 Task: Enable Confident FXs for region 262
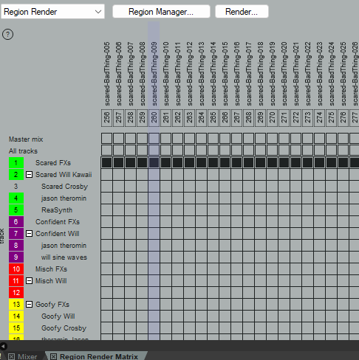177,222
